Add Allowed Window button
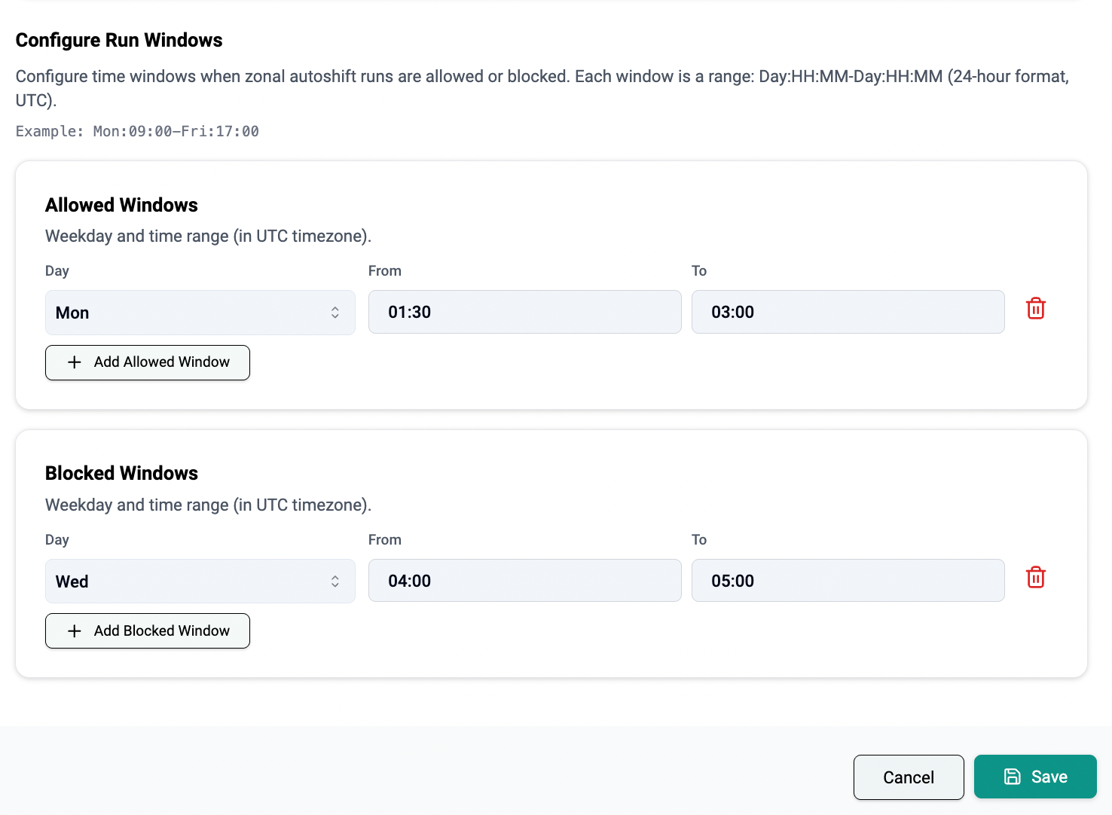Image resolution: width=1112 pixels, height=815 pixels. point(148,362)
